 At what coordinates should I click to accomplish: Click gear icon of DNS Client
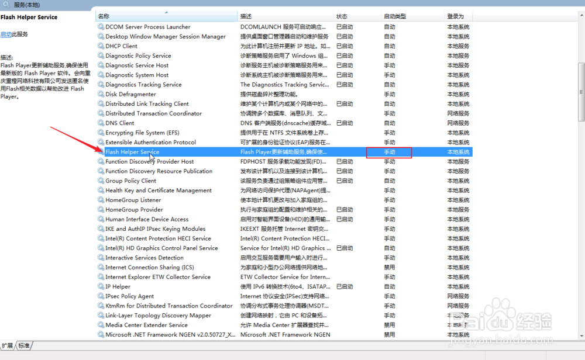coord(101,123)
